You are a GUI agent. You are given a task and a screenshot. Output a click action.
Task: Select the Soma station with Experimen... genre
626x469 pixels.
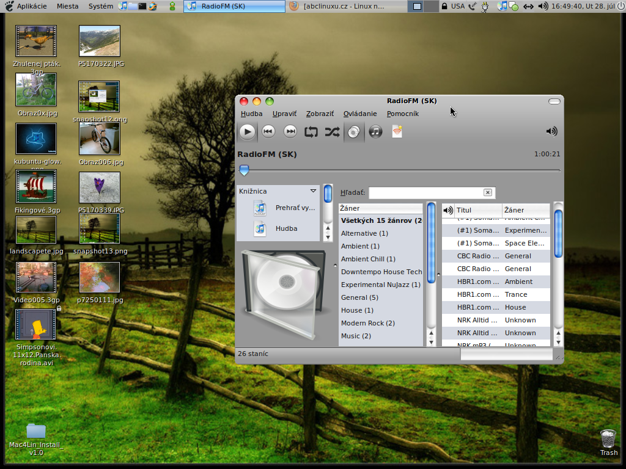pos(496,230)
